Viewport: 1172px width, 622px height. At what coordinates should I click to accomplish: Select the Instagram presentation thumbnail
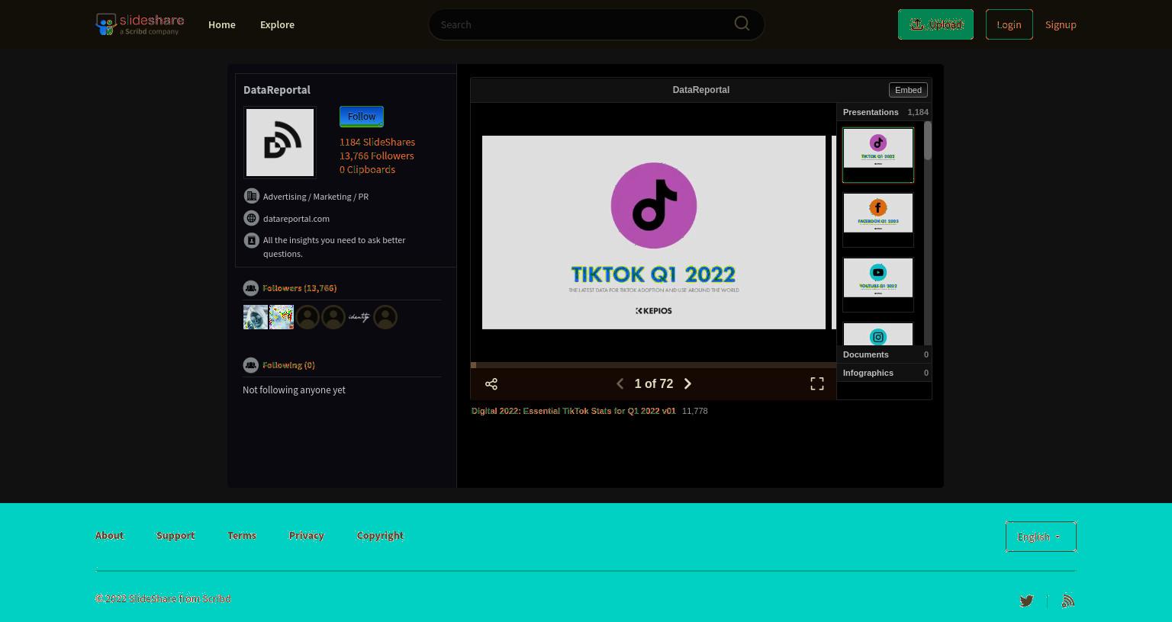tap(878, 334)
